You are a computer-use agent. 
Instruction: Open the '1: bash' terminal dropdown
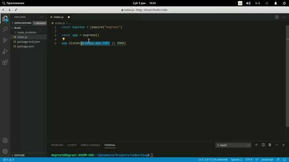click(x=233, y=145)
